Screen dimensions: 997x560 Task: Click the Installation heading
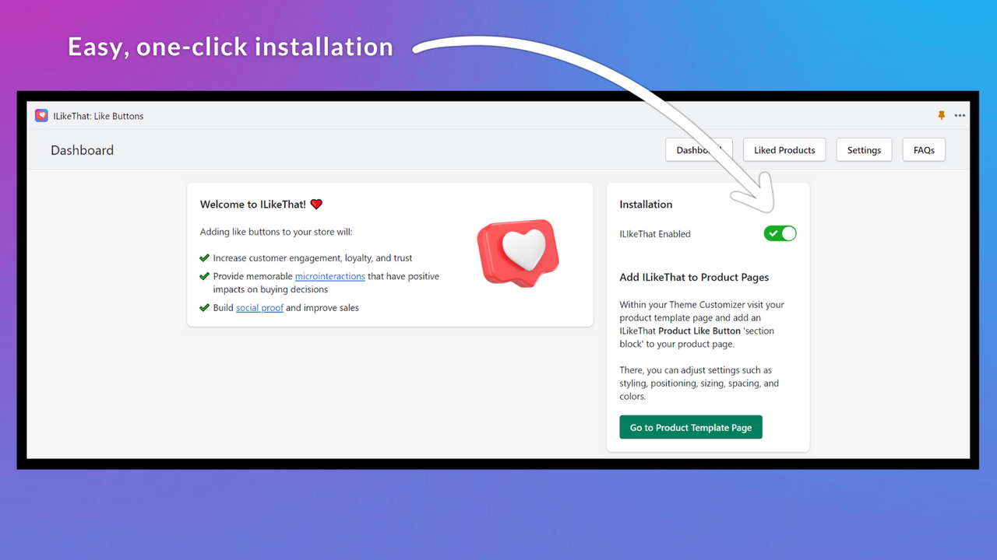coord(646,205)
